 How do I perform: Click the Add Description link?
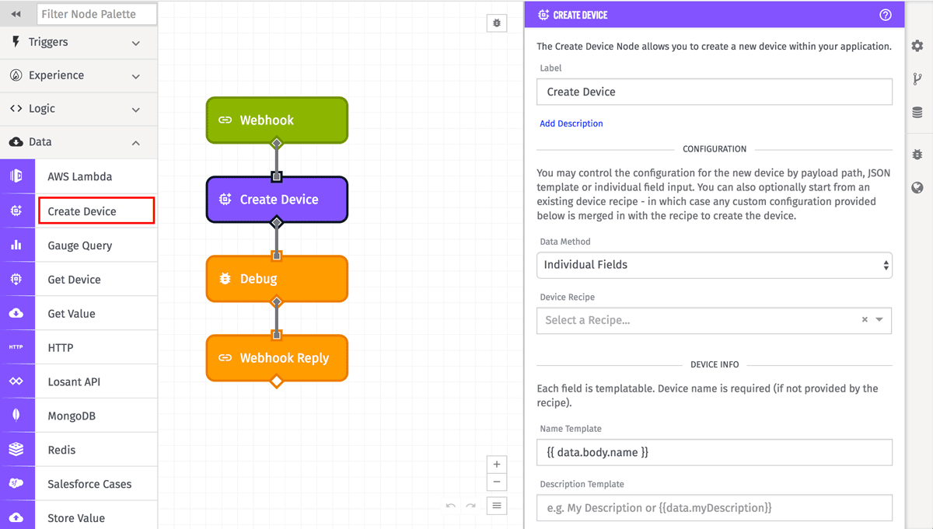pos(571,124)
